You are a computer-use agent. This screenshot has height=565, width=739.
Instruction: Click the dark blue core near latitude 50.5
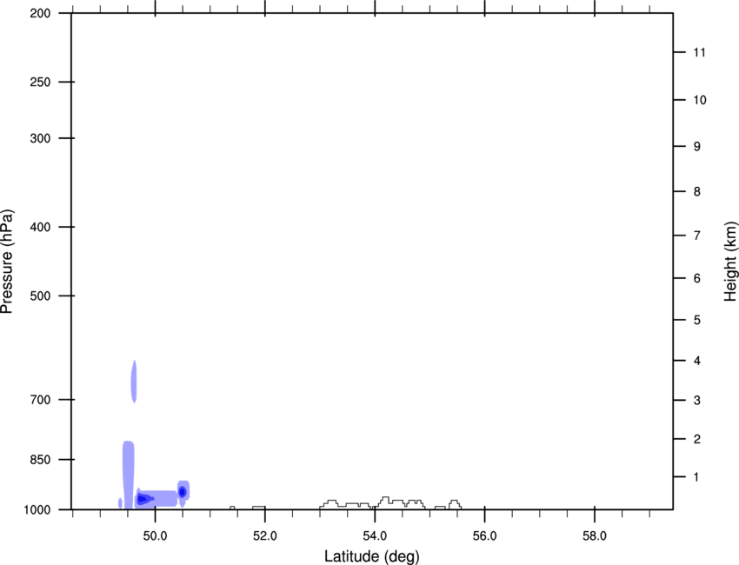[x=183, y=492]
